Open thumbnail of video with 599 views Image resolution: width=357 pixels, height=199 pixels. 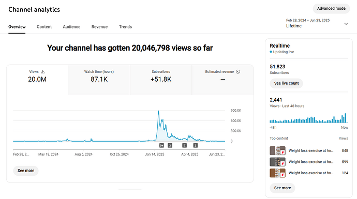coord(277,162)
